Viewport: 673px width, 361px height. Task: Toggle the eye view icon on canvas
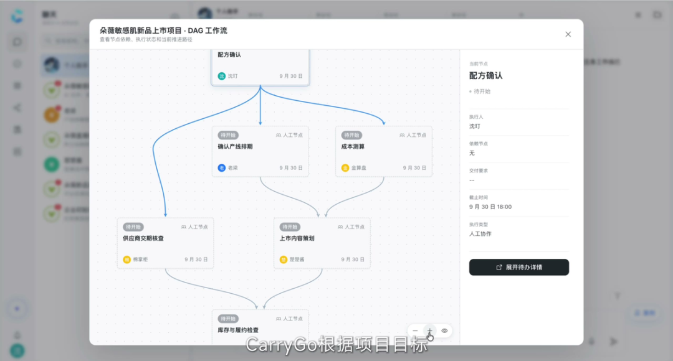[x=445, y=331]
